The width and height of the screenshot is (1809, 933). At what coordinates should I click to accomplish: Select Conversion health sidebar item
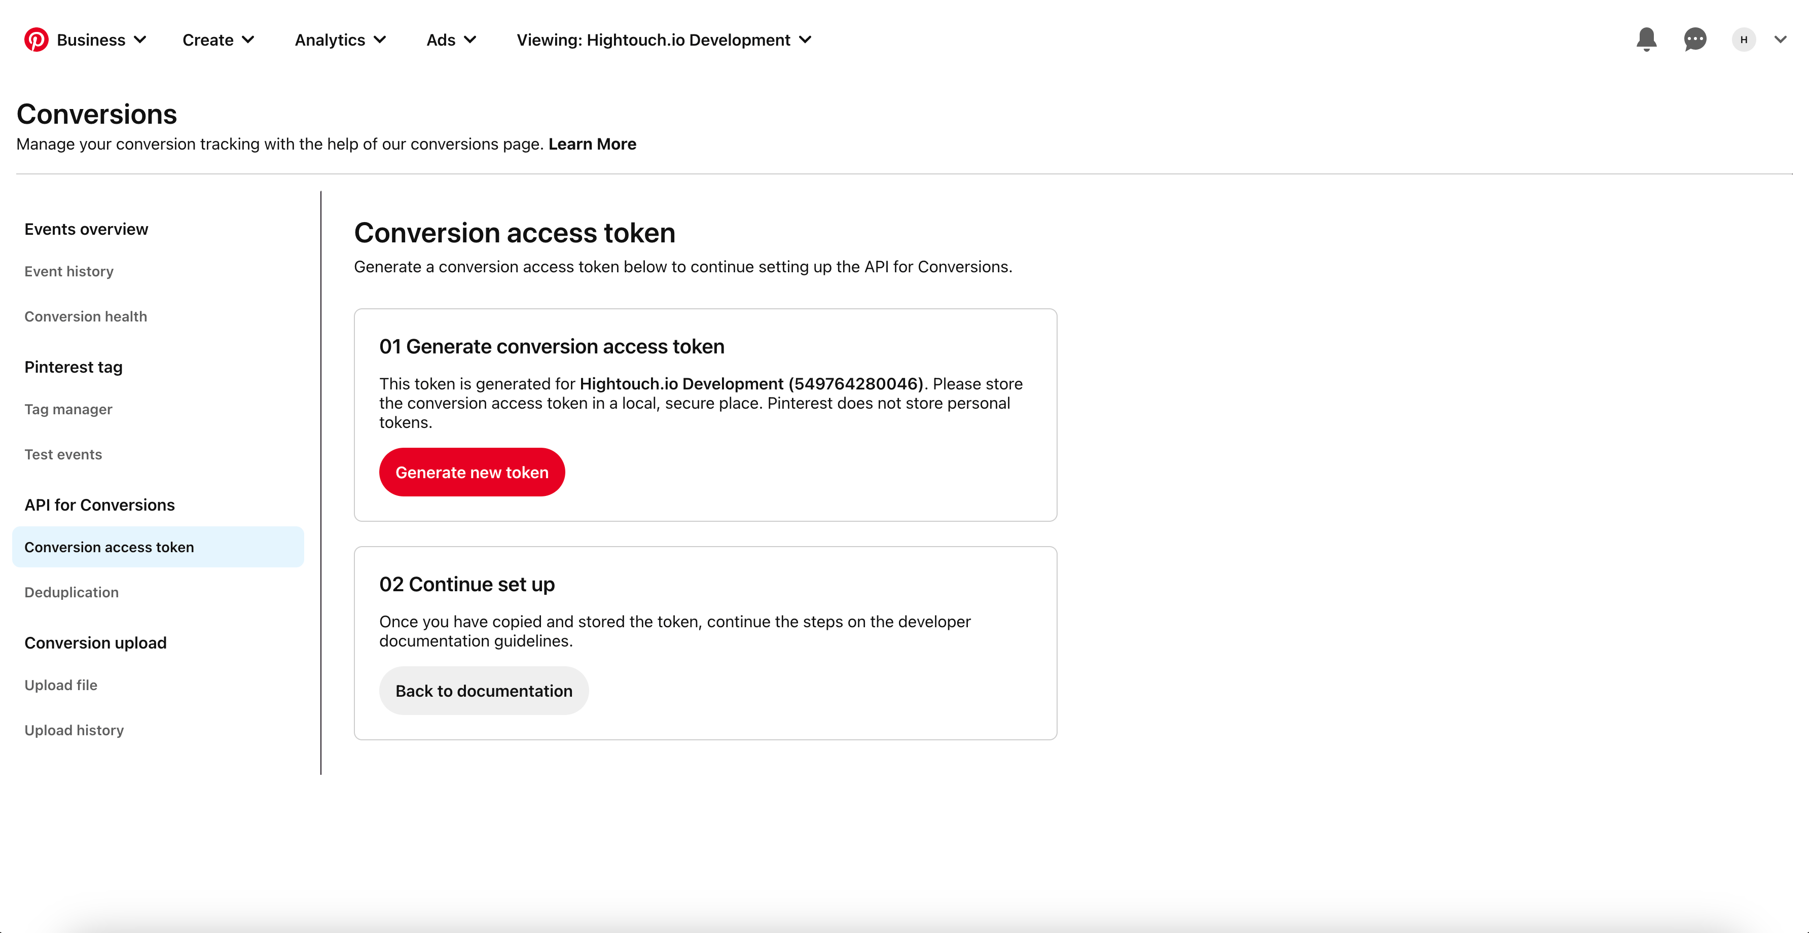(x=86, y=316)
